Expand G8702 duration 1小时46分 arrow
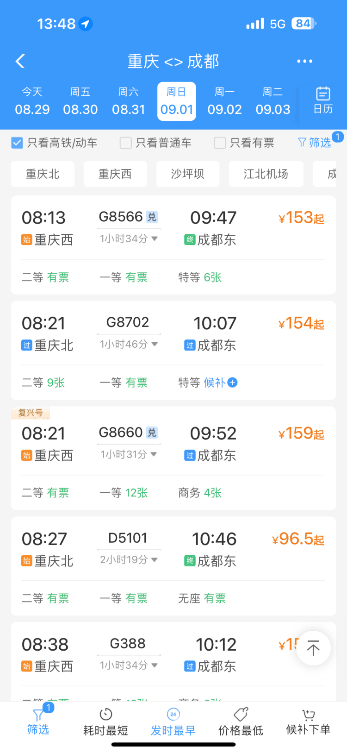The height and width of the screenshot is (753, 347). tap(155, 344)
